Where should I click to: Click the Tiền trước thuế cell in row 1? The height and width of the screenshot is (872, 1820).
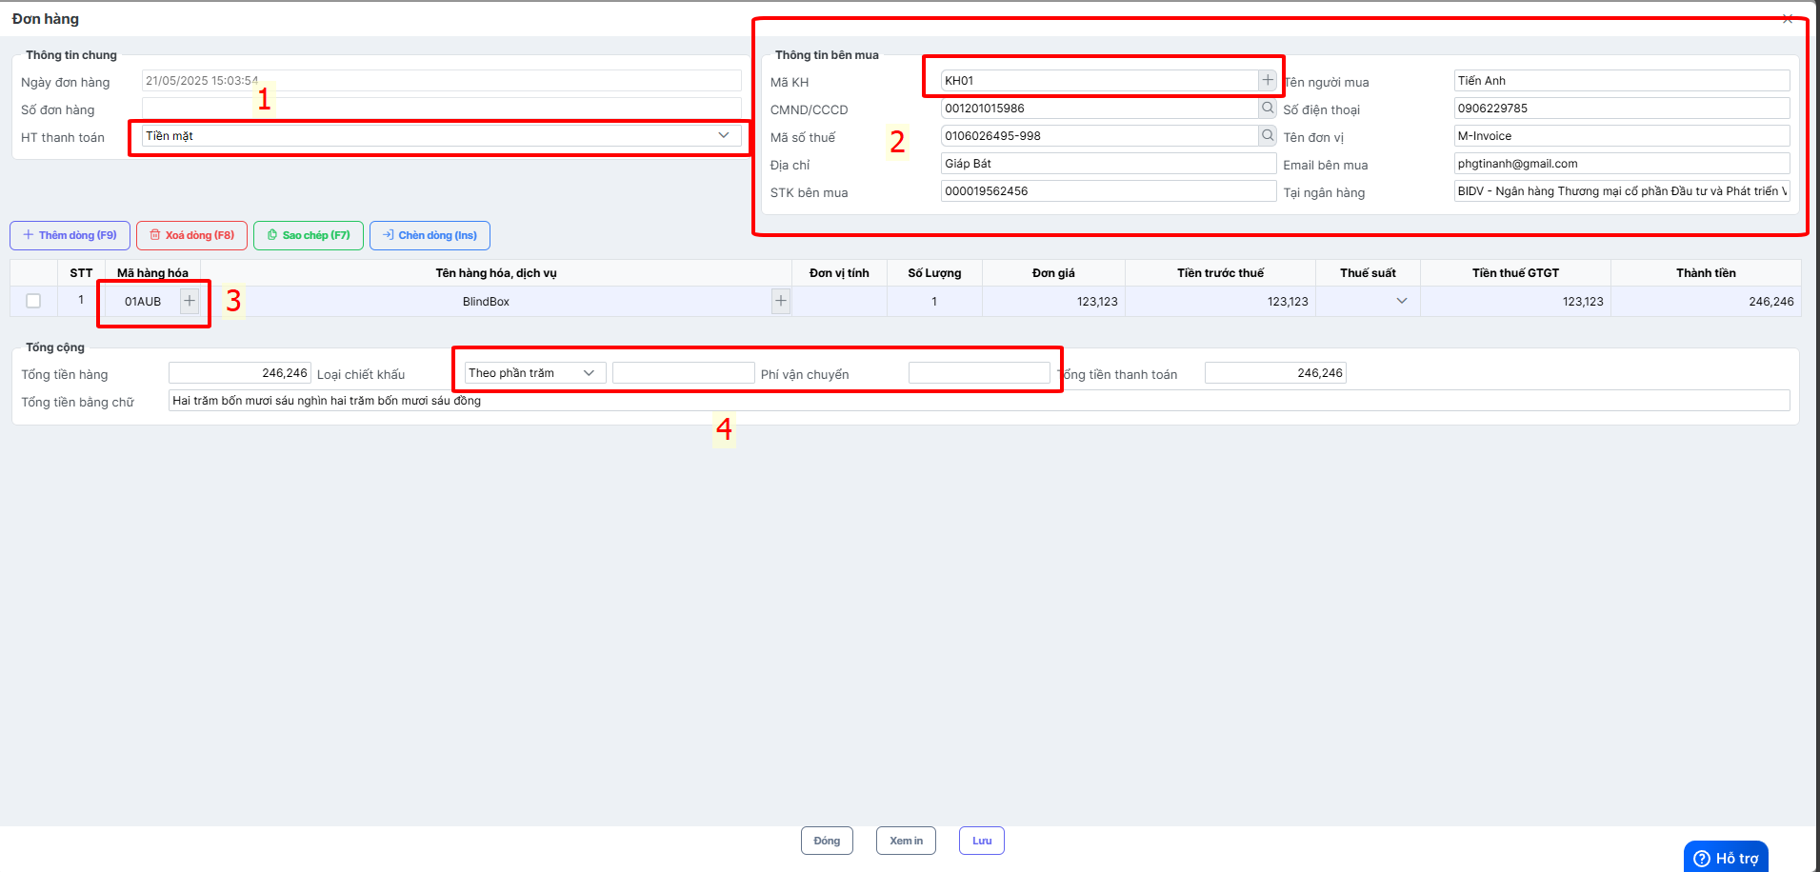(1220, 301)
